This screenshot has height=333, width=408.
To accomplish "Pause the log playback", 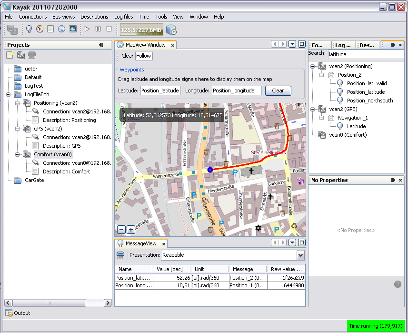I will point(98,29).
